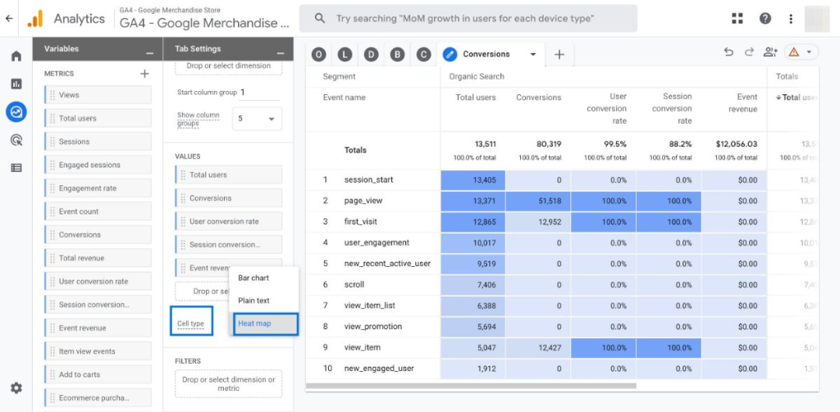Switch to the O tab
The width and height of the screenshot is (840, 412).
tap(319, 54)
